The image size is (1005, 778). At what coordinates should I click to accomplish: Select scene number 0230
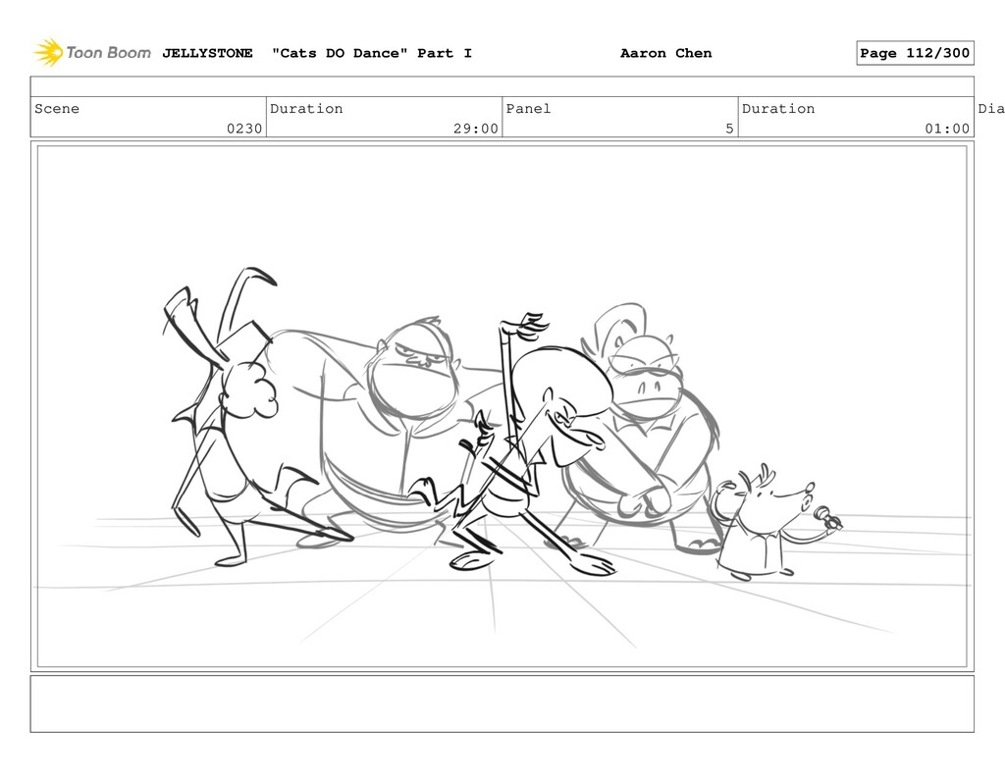(x=244, y=129)
